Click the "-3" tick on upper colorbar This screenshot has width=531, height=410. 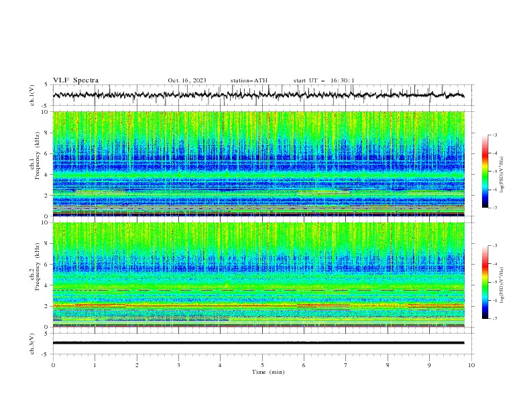click(495, 135)
